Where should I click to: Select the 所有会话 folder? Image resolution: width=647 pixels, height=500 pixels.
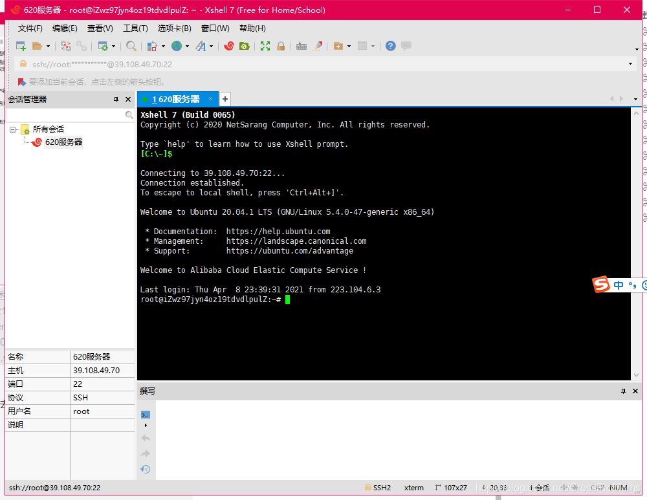pyautogui.click(x=49, y=129)
